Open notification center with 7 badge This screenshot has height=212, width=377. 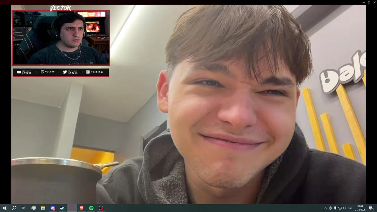[x=371, y=208]
